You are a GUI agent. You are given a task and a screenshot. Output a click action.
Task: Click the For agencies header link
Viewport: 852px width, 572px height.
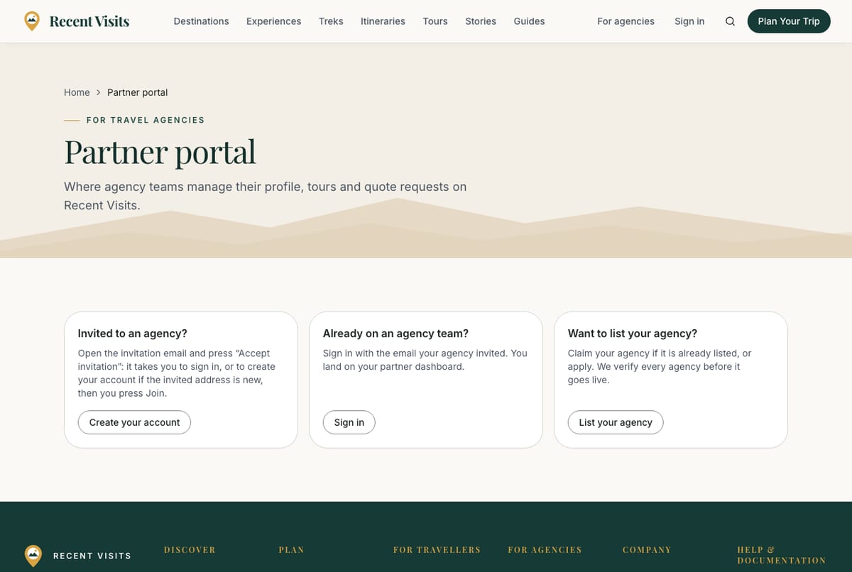[x=626, y=21]
